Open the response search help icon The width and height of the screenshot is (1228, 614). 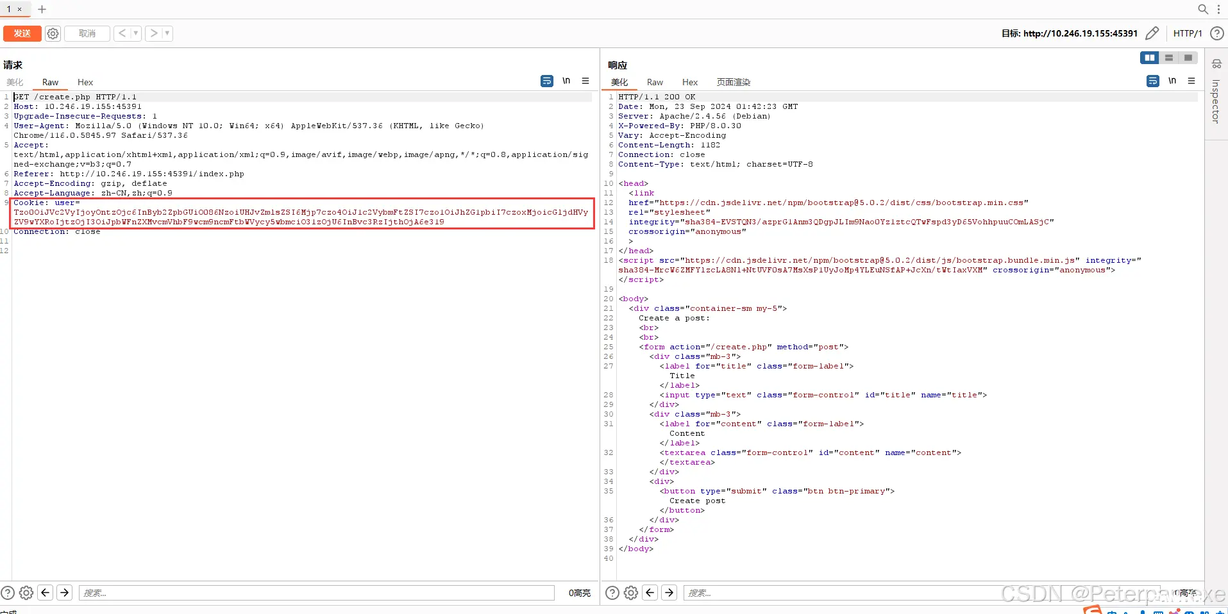click(612, 593)
